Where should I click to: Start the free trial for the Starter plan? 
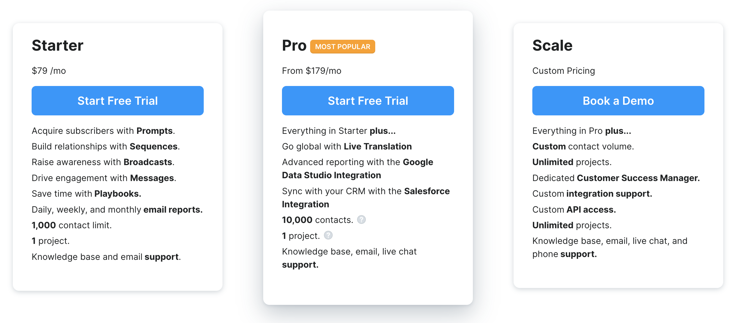point(118,101)
